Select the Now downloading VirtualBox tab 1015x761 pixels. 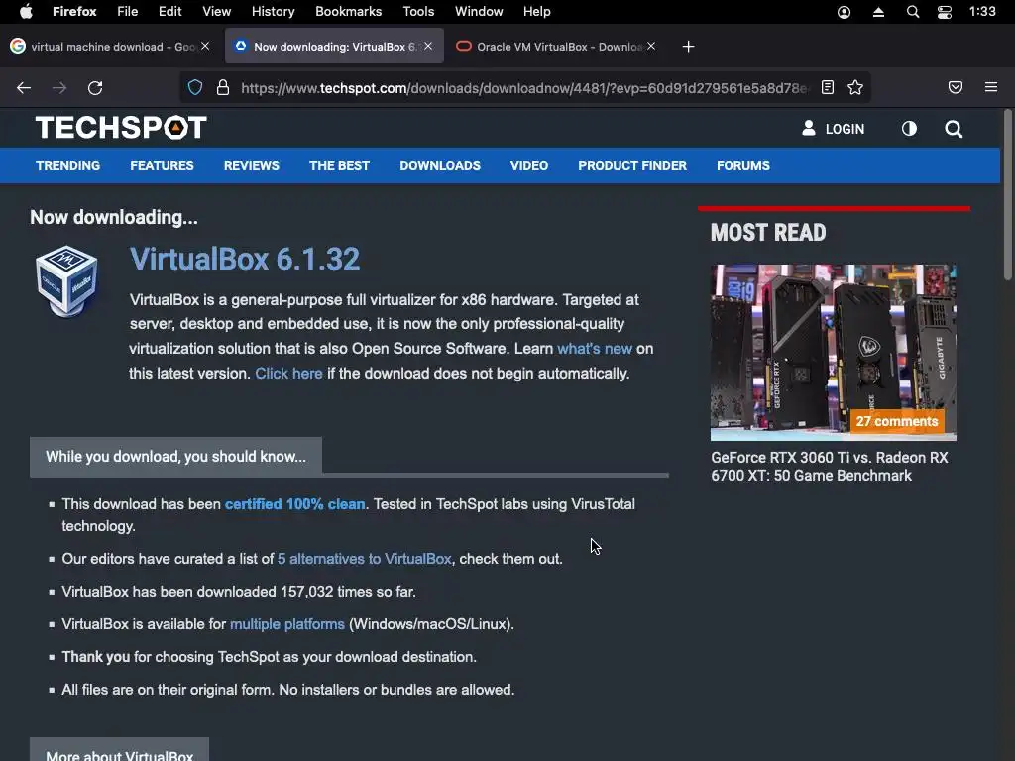334,46
